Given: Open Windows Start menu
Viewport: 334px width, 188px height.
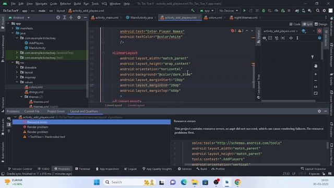Looking at the screenshot, I should (x=97, y=182).
